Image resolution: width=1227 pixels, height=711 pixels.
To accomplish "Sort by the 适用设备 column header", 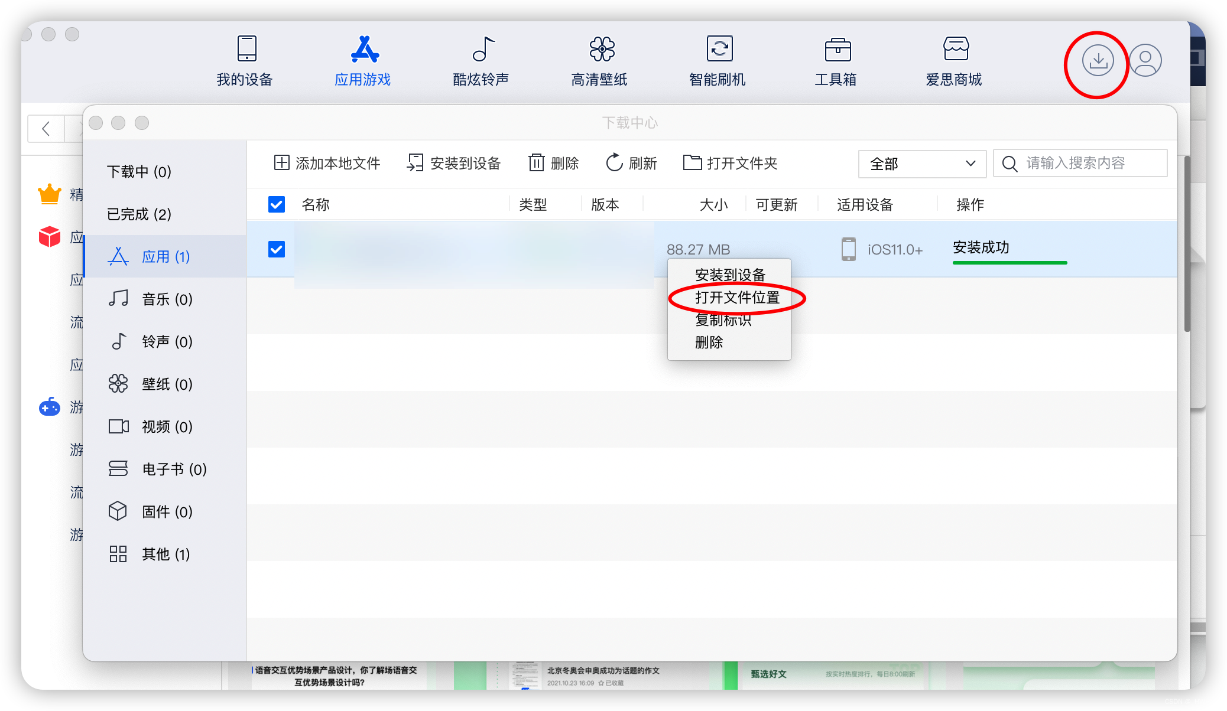I will tap(865, 204).
